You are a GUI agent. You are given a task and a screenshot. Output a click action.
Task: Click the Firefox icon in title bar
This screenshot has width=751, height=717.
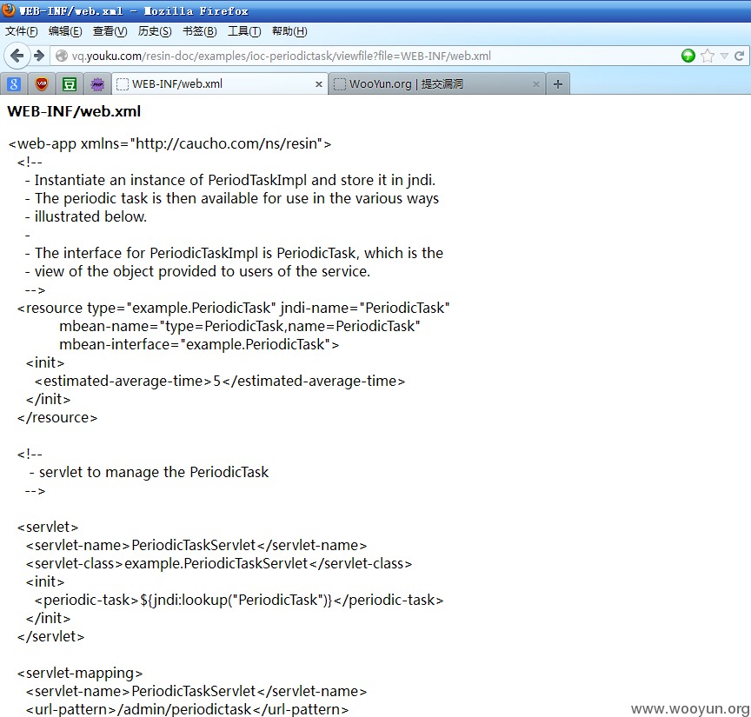click(x=9, y=10)
